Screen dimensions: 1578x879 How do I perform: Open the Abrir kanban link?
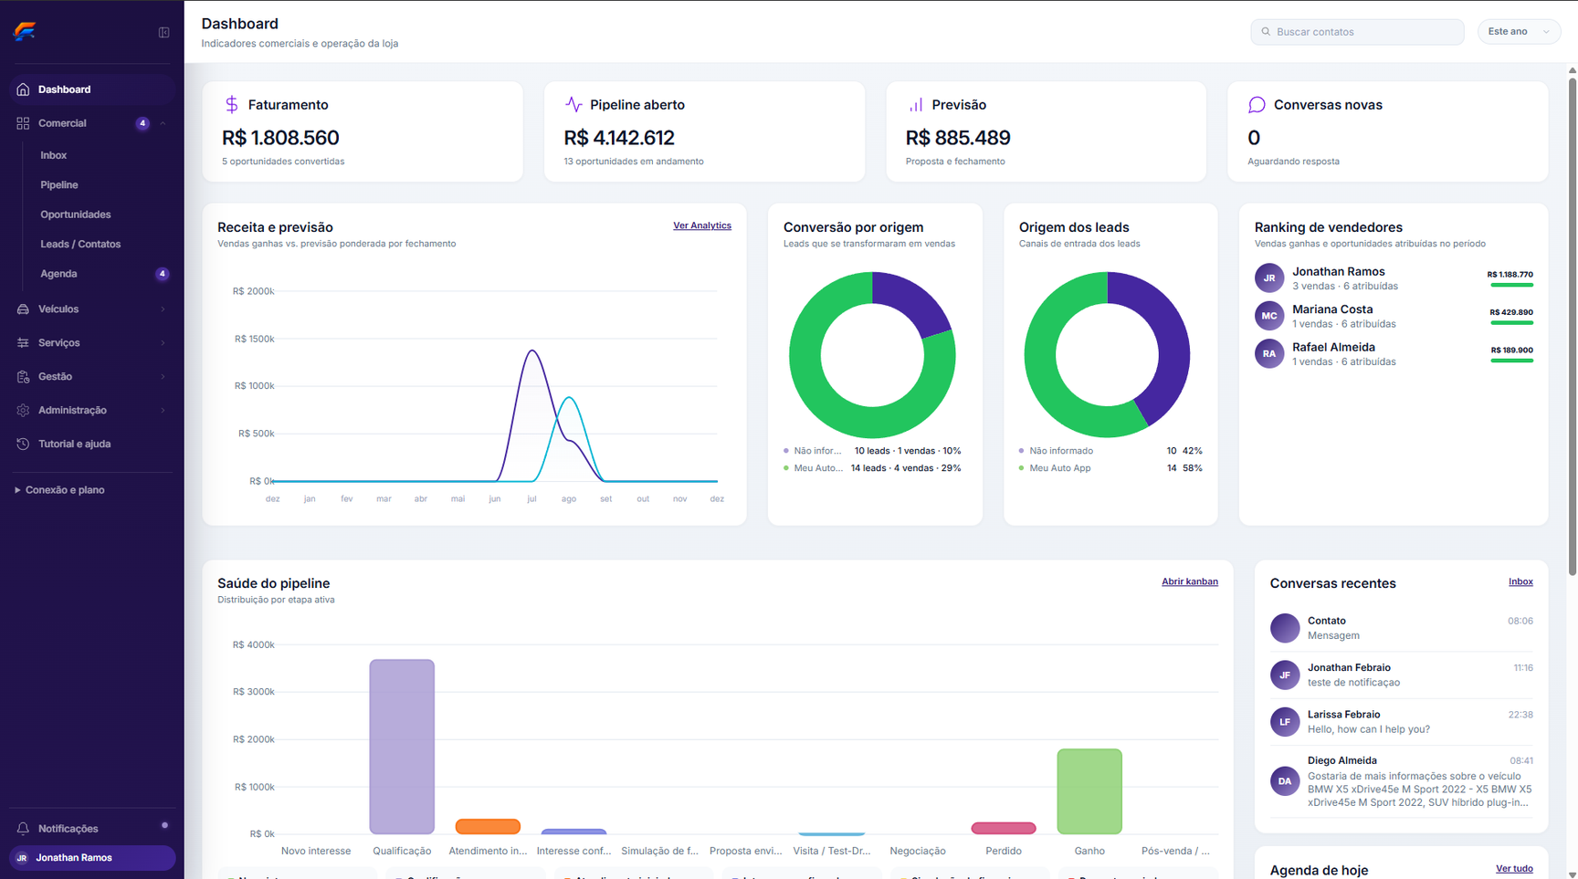point(1190,581)
